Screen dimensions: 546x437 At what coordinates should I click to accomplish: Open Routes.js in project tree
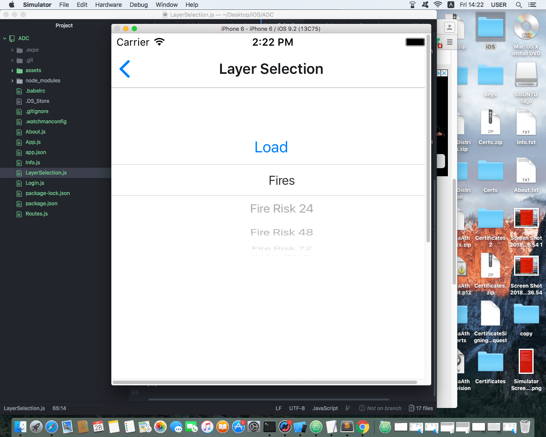36,214
